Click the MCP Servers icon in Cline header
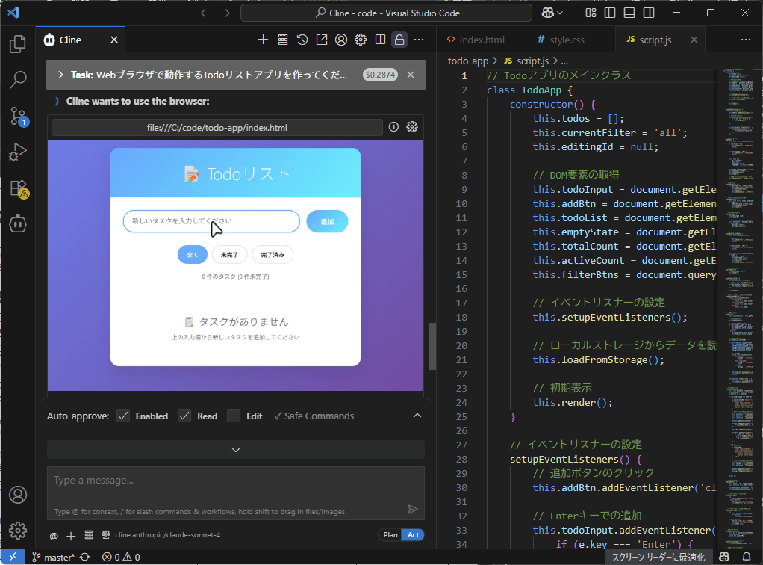Viewport: 763px width, 565px height. click(x=283, y=40)
